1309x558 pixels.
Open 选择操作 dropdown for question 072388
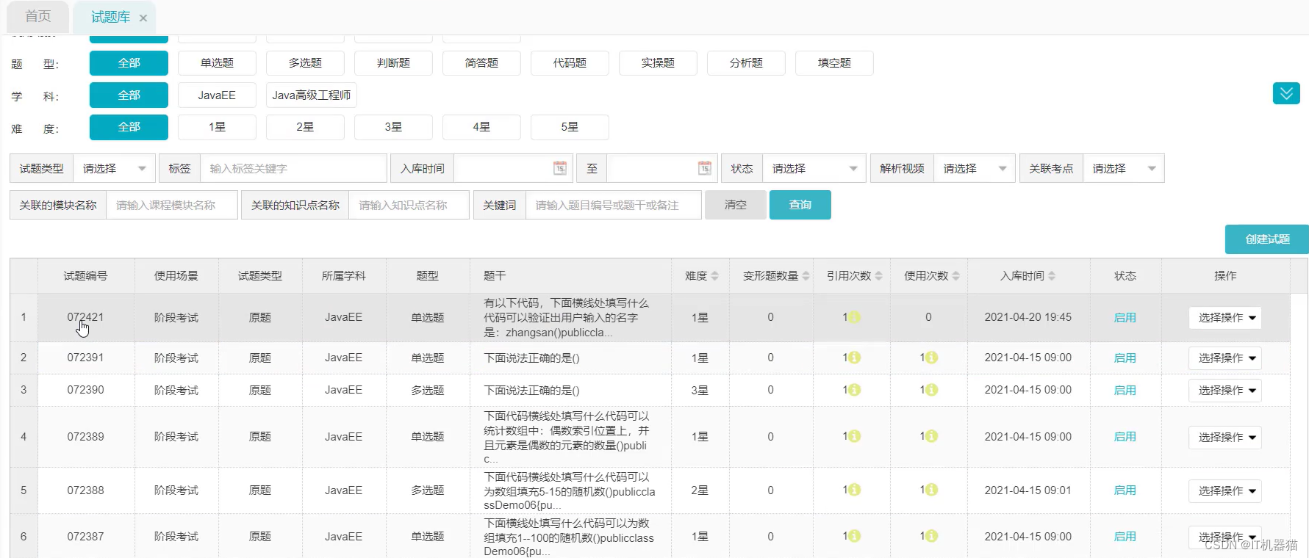pyautogui.click(x=1225, y=490)
